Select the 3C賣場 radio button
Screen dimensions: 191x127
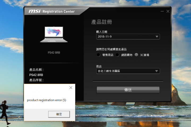pyautogui.click(x=136, y=55)
